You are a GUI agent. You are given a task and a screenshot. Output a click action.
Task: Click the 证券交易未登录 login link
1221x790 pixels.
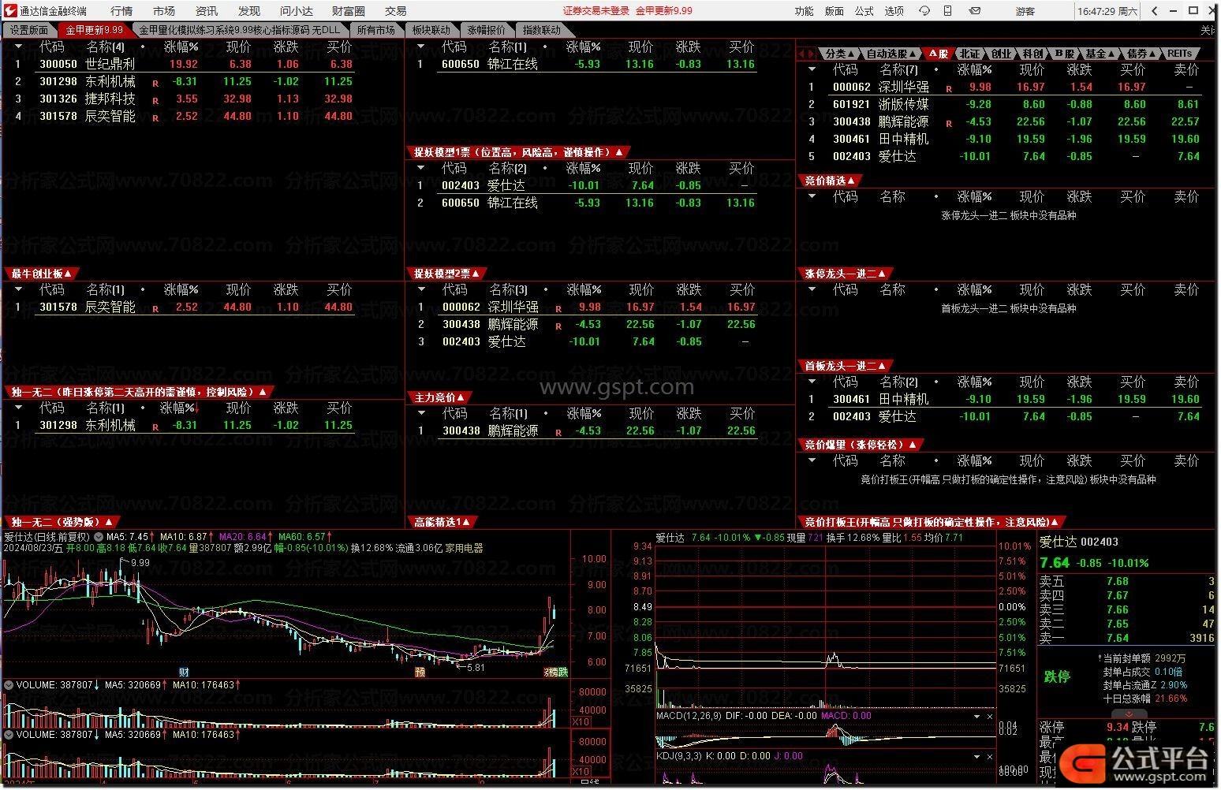[x=596, y=10]
